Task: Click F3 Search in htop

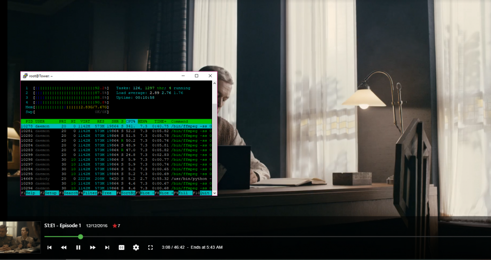Action: coord(69,193)
